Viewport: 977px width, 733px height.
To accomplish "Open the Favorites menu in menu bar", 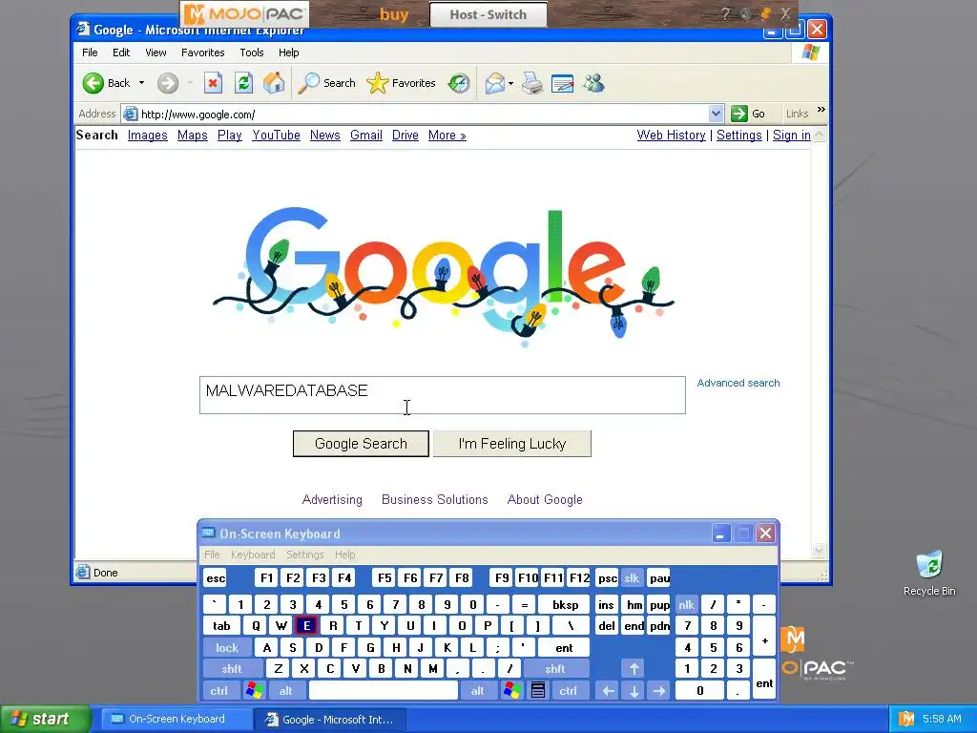I will click(x=202, y=52).
